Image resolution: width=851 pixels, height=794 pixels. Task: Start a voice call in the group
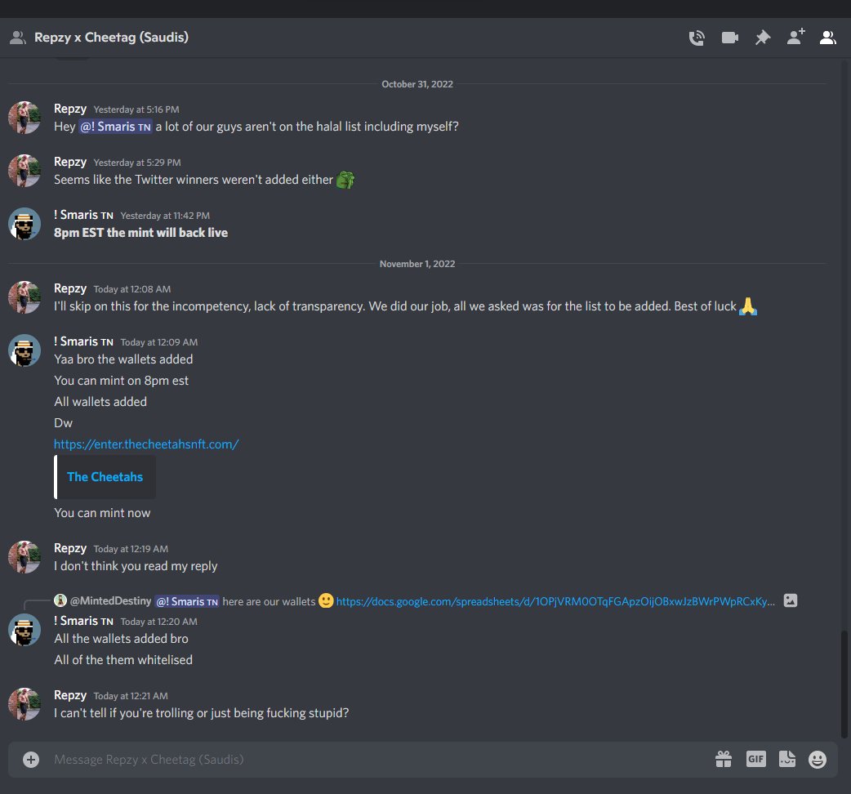click(697, 38)
